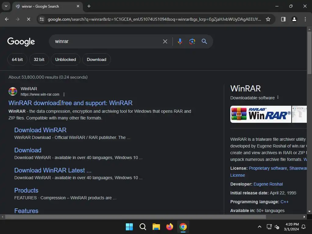Apply the Download filter chip

click(x=97, y=59)
